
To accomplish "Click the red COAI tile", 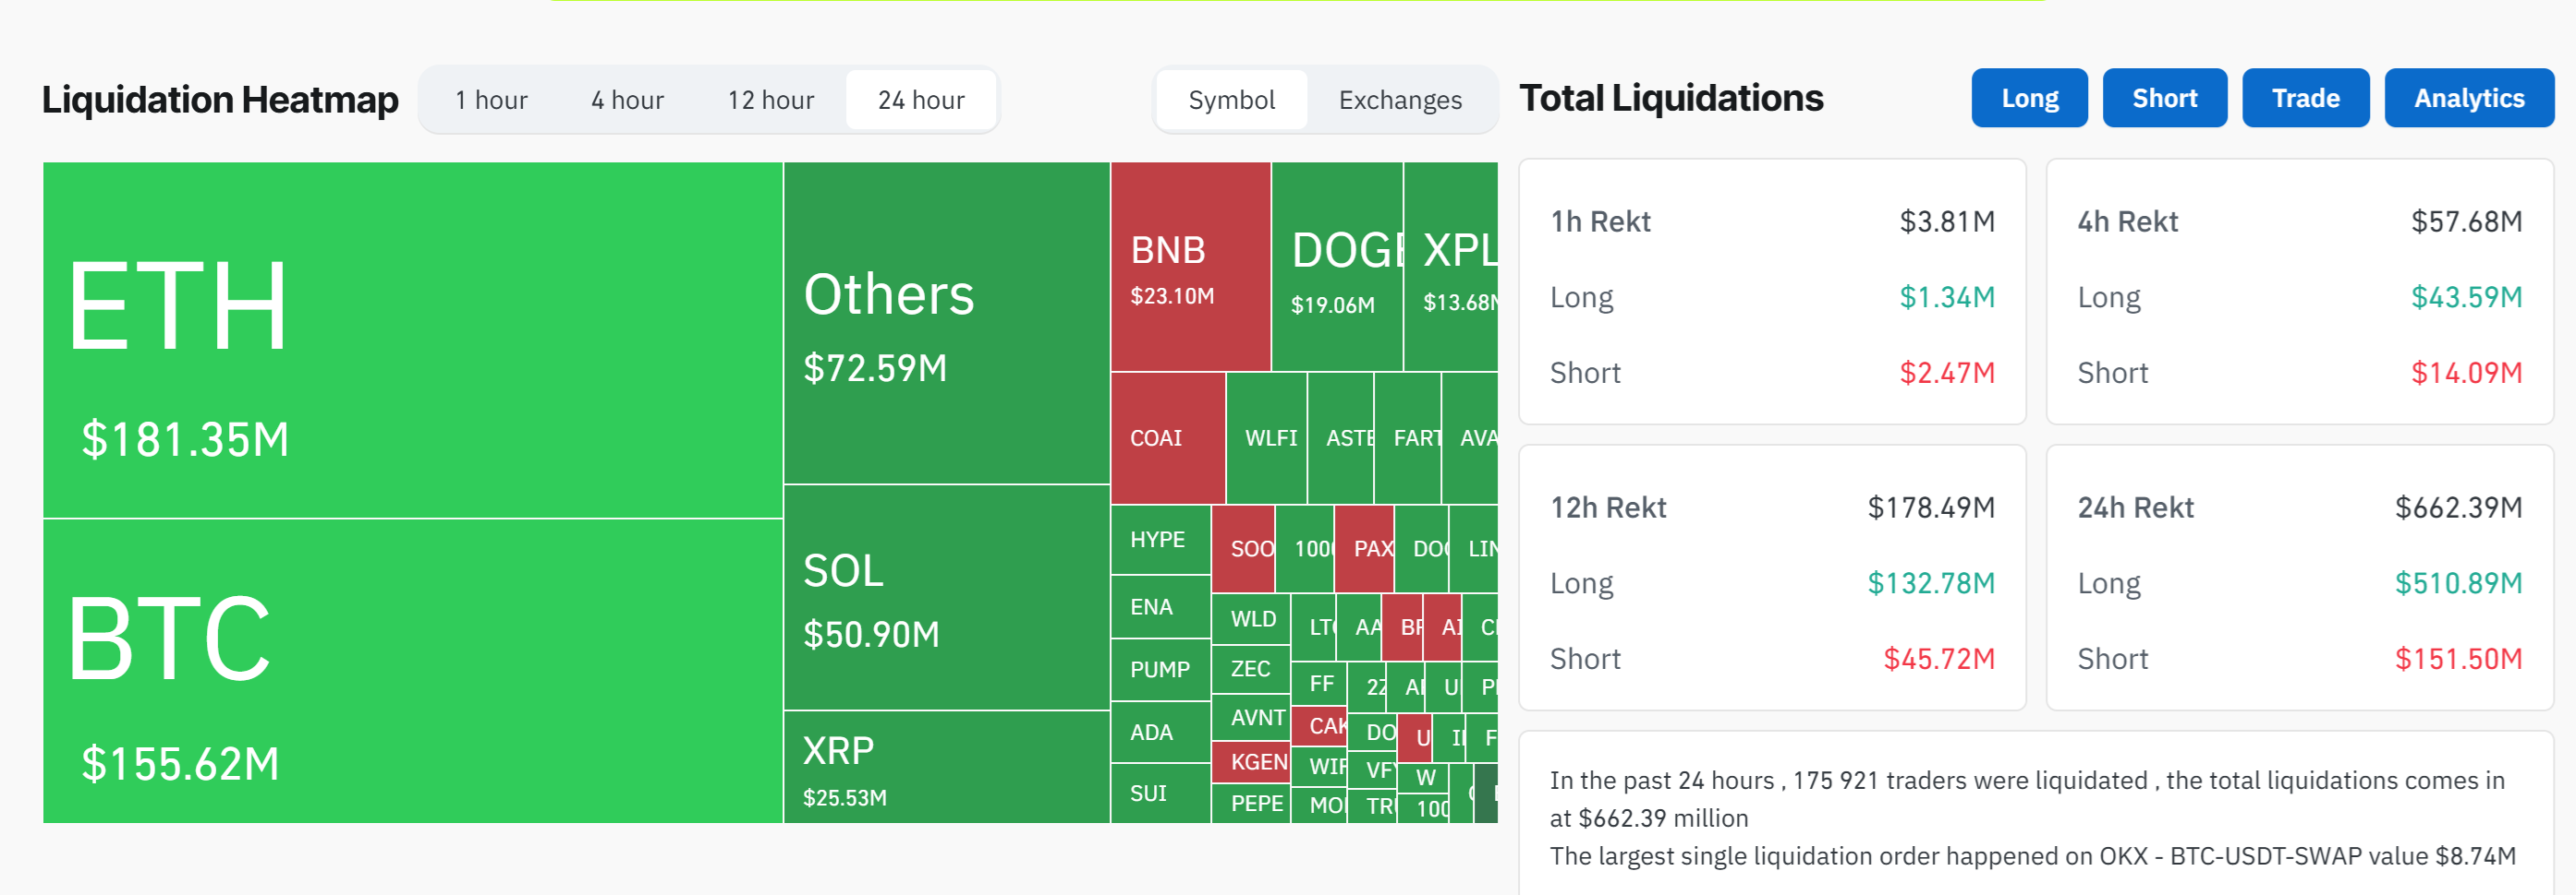I will click(1167, 437).
